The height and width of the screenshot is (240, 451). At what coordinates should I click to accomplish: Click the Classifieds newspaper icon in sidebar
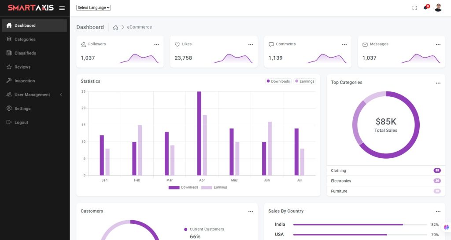[x=9, y=53]
